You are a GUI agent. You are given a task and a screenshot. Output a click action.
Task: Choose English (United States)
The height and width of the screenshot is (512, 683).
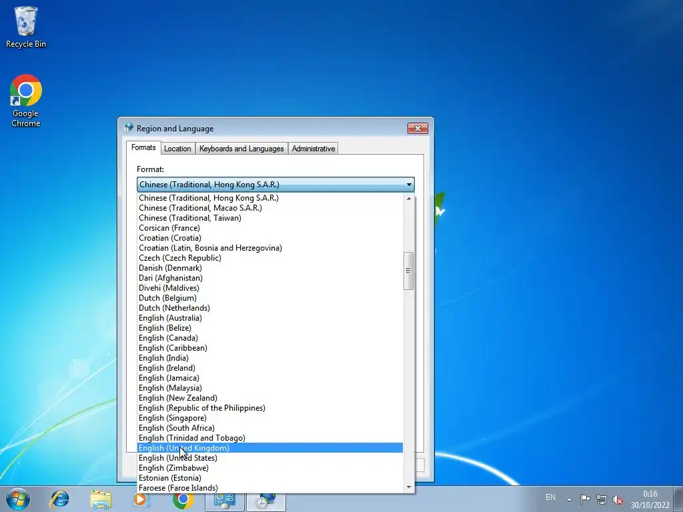pos(270,458)
